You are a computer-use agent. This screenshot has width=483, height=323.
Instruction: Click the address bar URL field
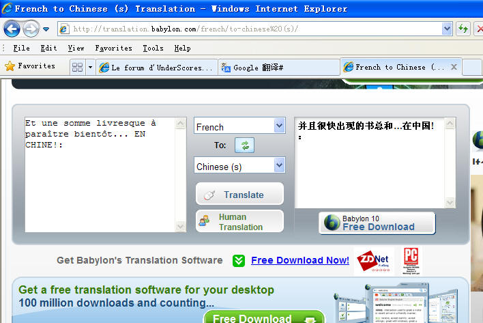point(256,29)
